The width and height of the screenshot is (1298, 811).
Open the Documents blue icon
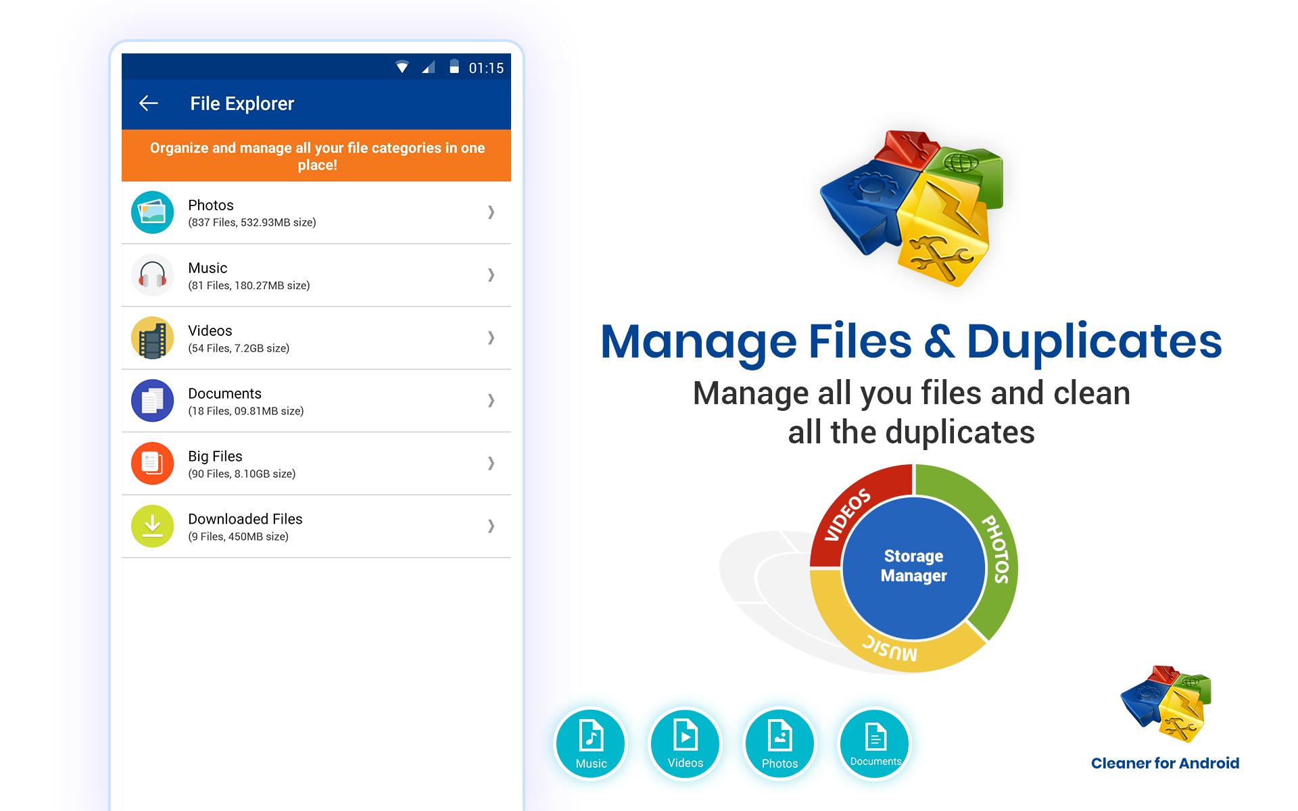(x=152, y=401)
